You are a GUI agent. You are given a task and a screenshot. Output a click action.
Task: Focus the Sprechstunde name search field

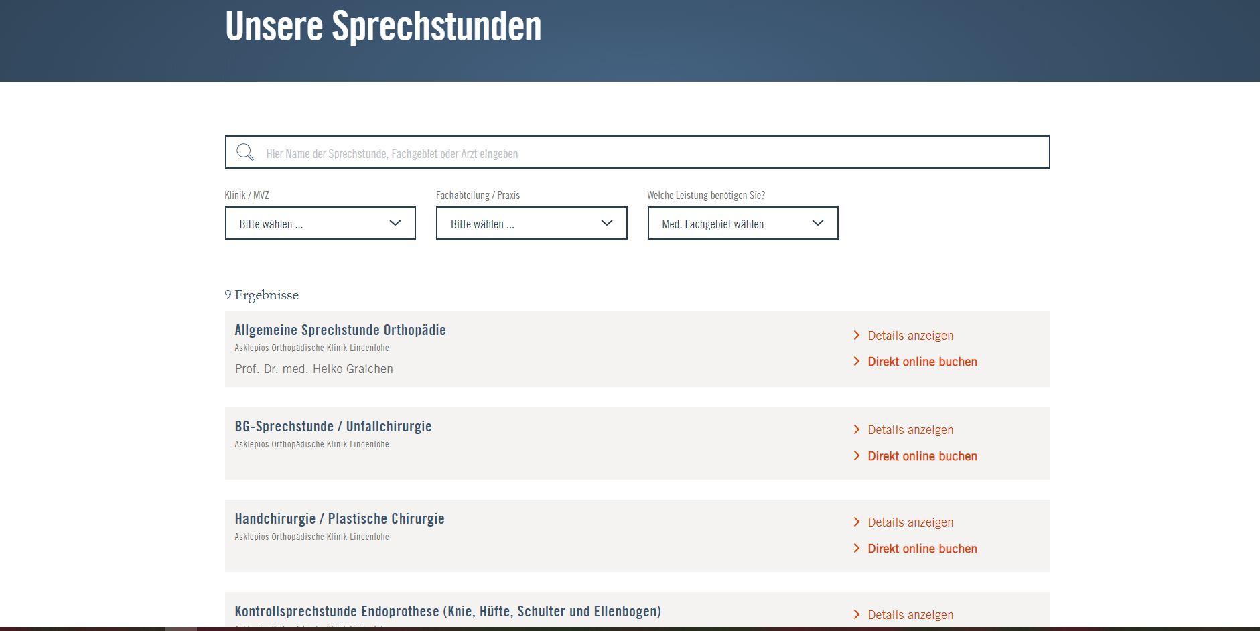point(637,152)
